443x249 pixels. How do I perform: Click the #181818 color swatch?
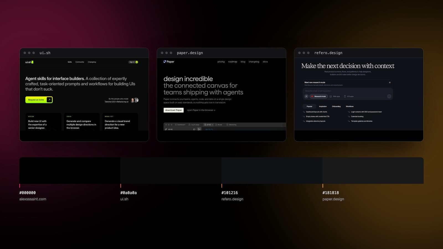click(373, 170)
